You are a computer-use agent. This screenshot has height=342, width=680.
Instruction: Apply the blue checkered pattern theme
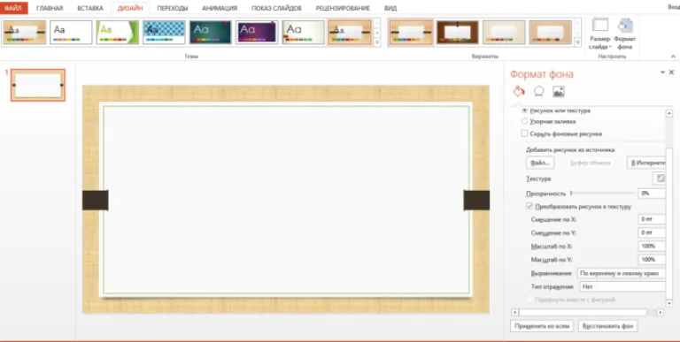tap(164, 32)
